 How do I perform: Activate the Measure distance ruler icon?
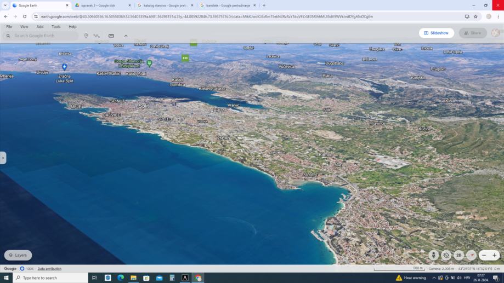(111, 36)
